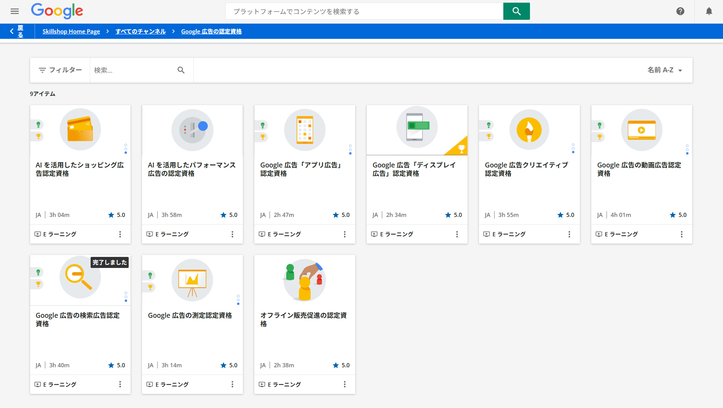Click the 3h 04m duration on ショッピング広告 card
Screen dimensions: 723x408
(x=59, y=215)
